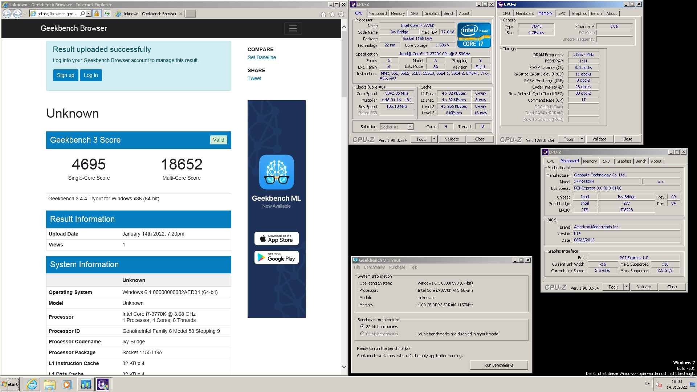
Task: Click the security padlock icon in IE
Action: tap(97, 13)
